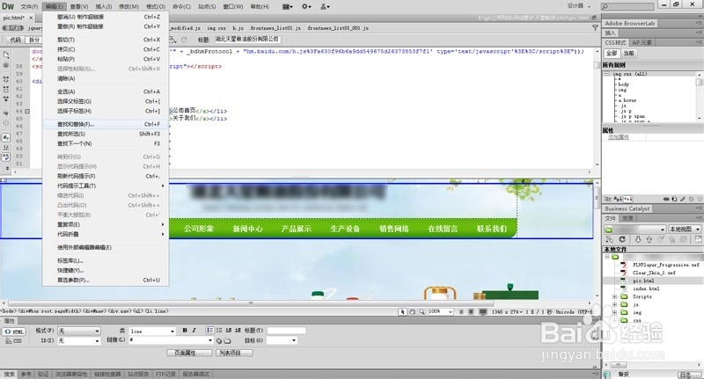This screenshot has width=704, height=379.
Task: Open the site selector dropdown in Files
Action: point(634,230)
